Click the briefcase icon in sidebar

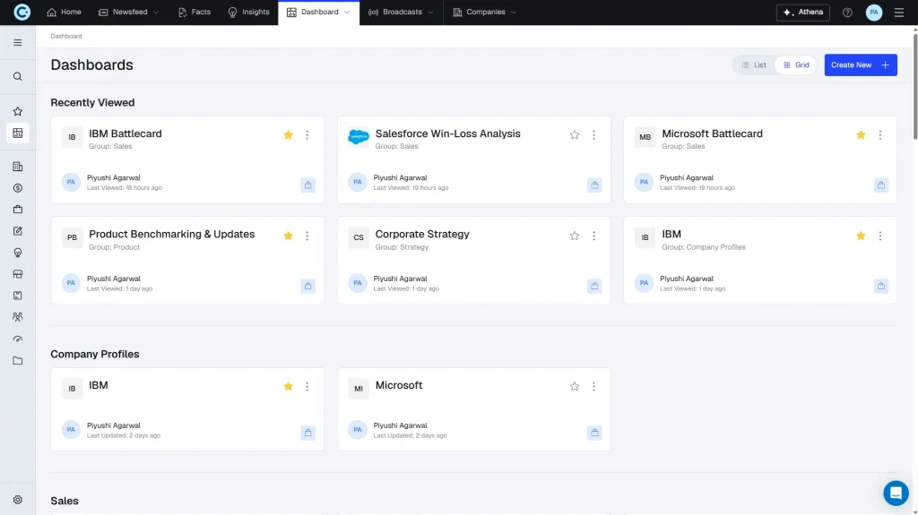(18, 210)
